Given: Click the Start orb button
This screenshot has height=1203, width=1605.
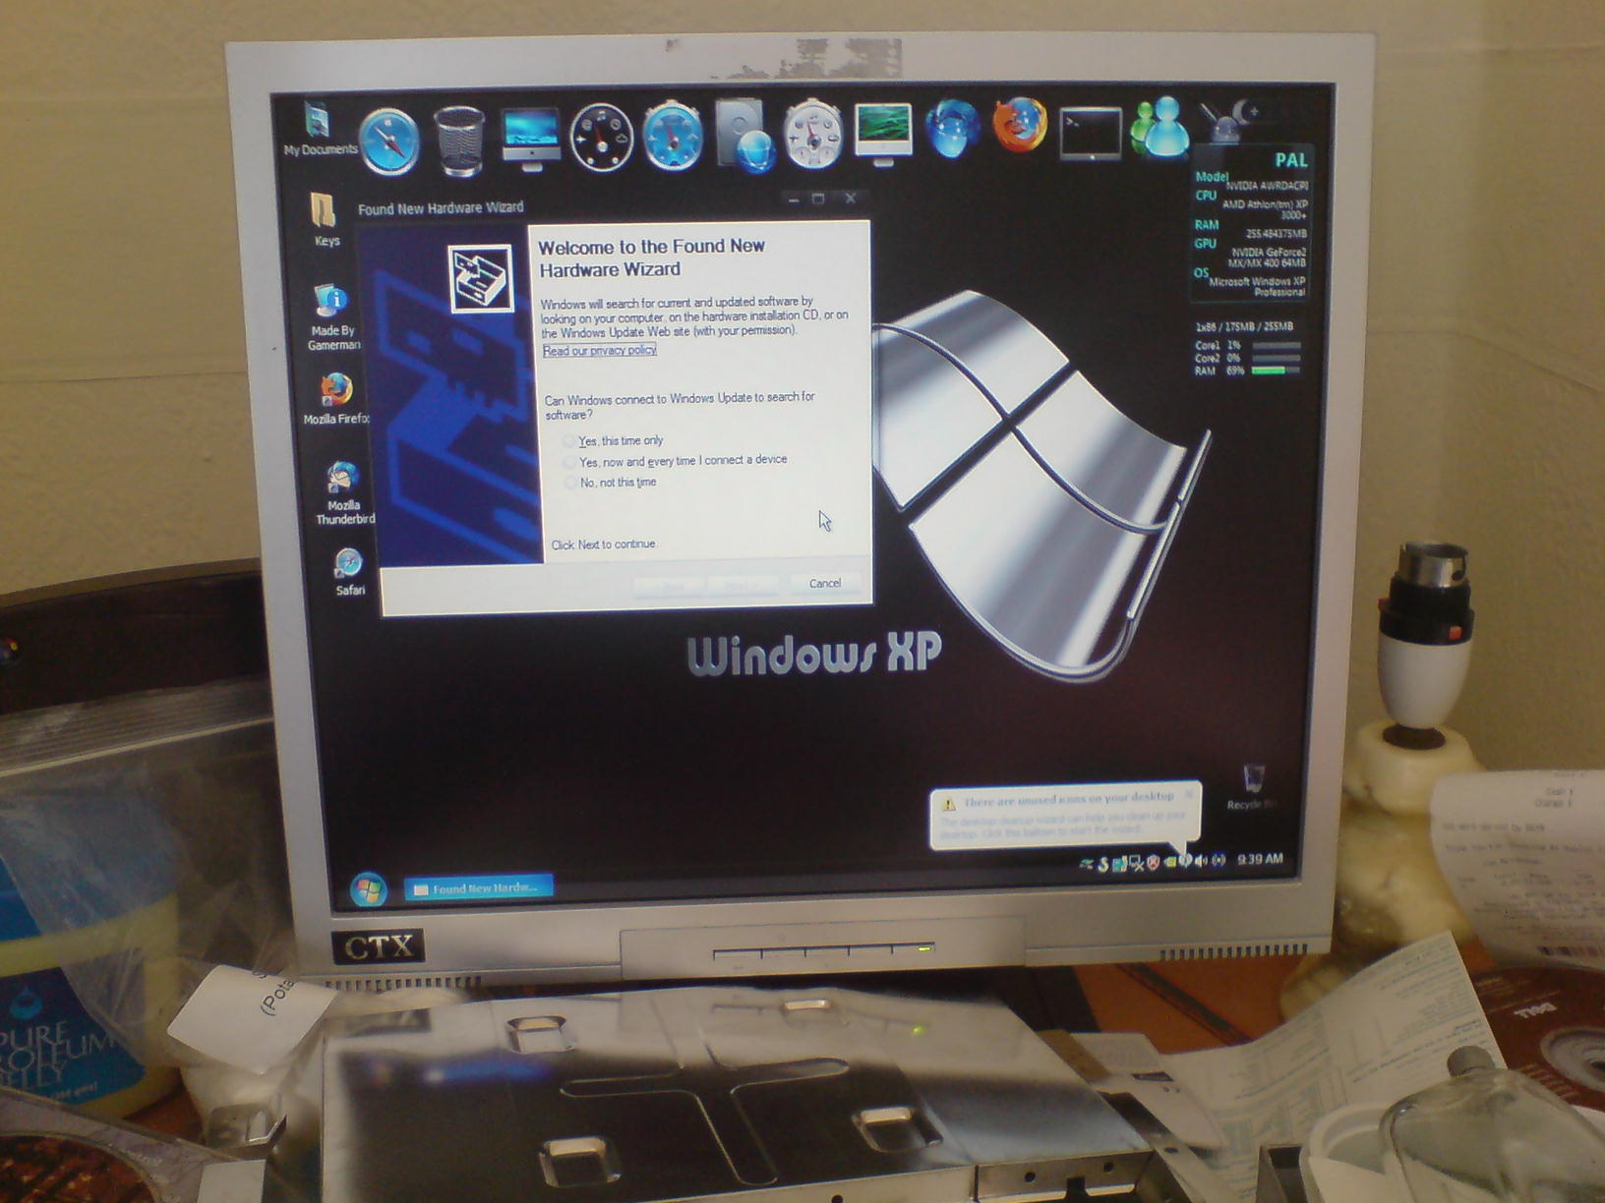Looking at the screenshot, I should coord(368,889).
